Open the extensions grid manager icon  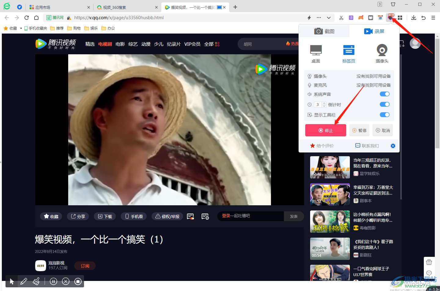(400, 18)
